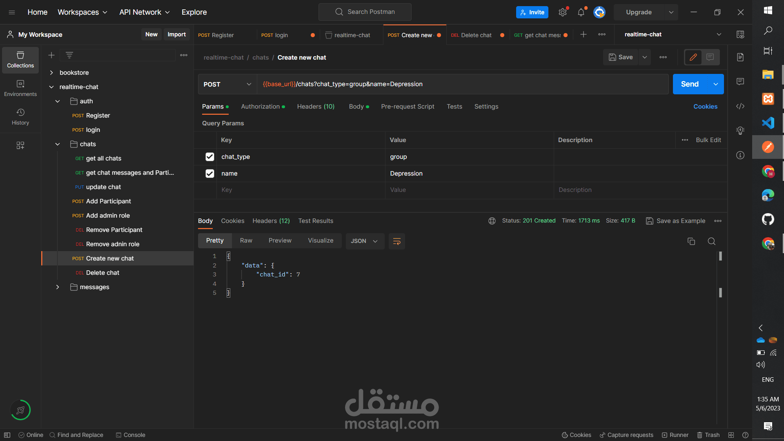Uncheck the name query parameter

pyautogui.click(x=210, y=174)
